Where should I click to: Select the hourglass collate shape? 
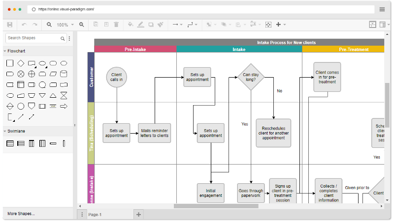(64, 95)
